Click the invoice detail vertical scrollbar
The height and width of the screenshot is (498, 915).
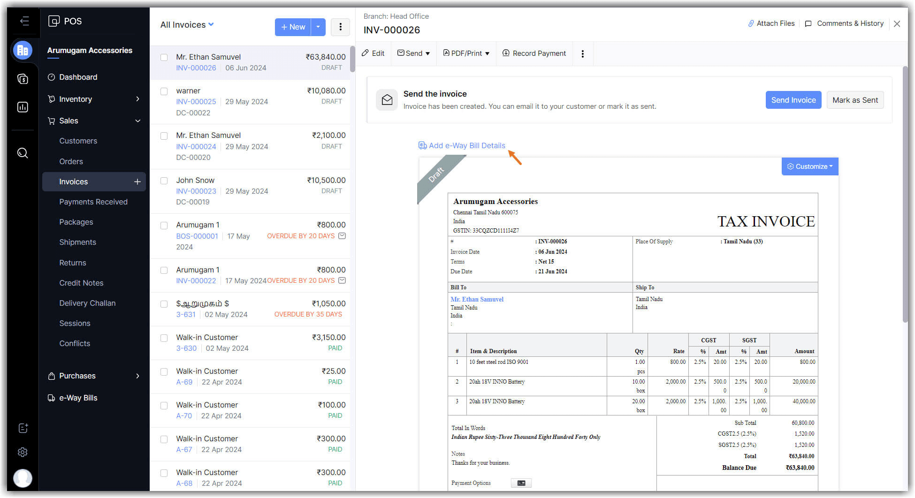click(905, 195)
